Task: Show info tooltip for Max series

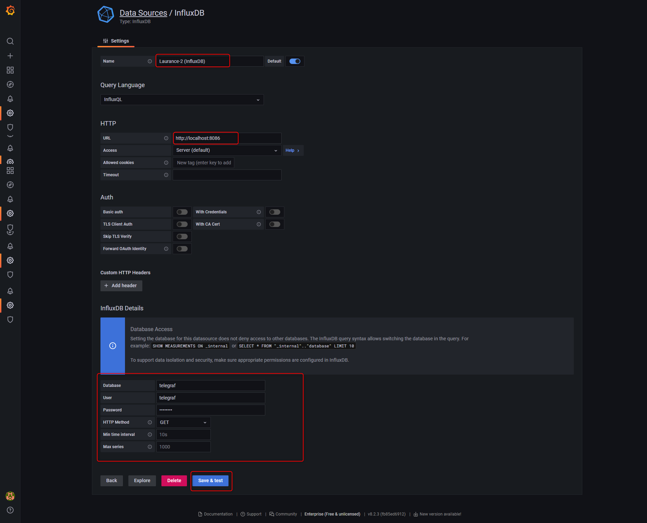Action: (x=150, y=447)
